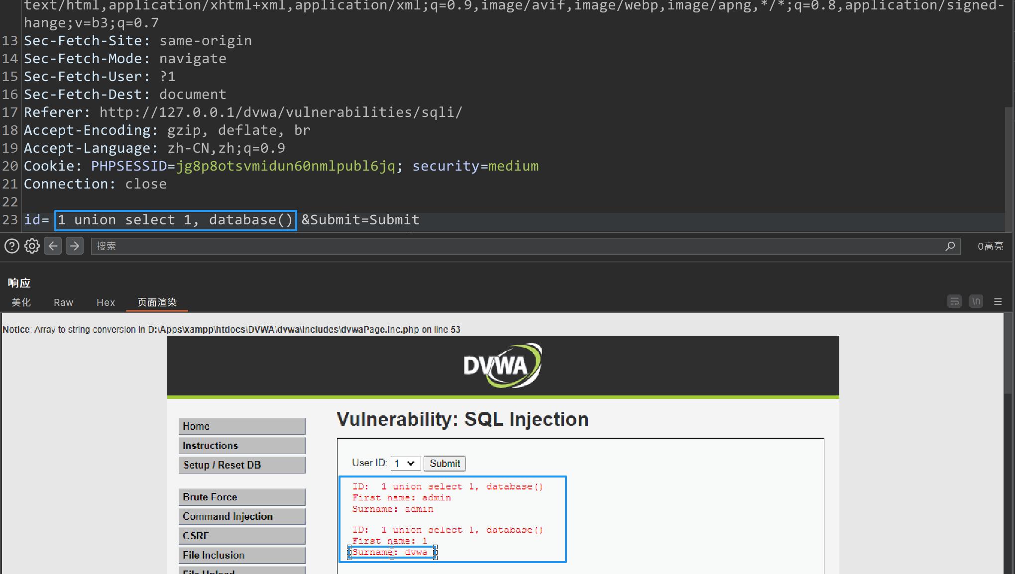The image size is (1015, 574).
Task: Open the CSRF vulnerability page
Action: click(242, 535)
